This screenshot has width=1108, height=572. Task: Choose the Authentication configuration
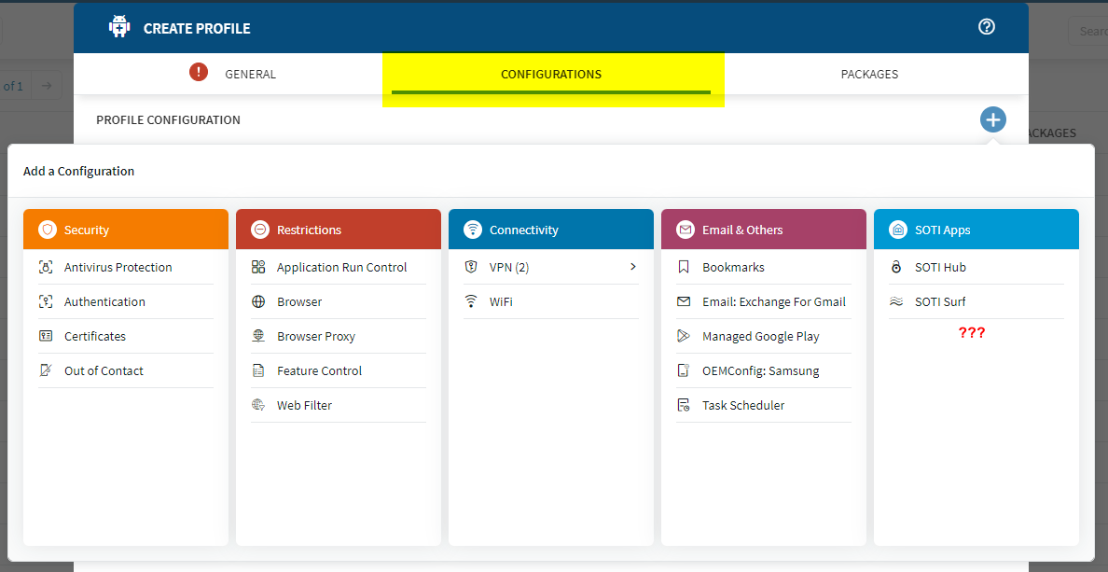tap(104, 301)
